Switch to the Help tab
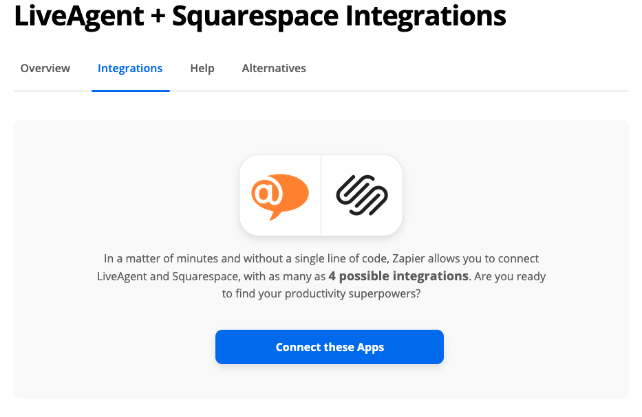642x417 pixels. [x=202, y=68]
